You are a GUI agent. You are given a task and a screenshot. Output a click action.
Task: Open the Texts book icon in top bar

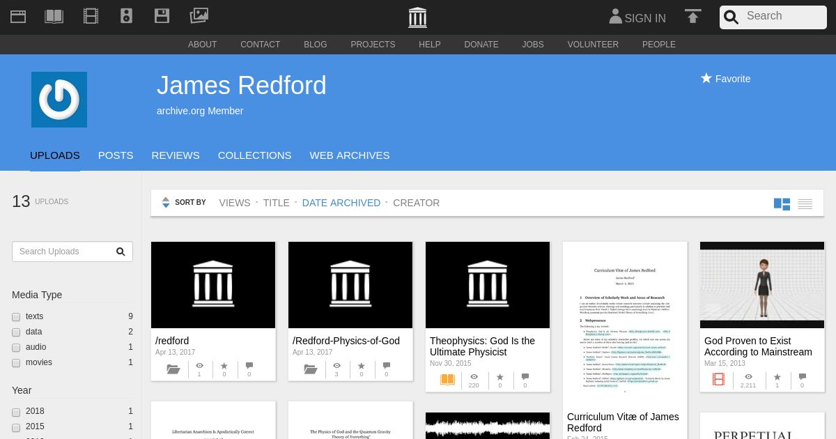(54, 16)
